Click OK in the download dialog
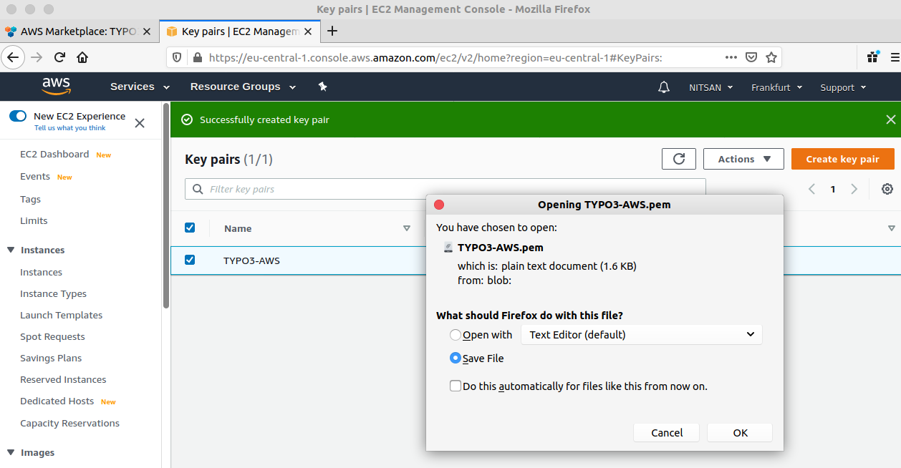This screenshot has width=901, height=468. click(x=740, y=432)
